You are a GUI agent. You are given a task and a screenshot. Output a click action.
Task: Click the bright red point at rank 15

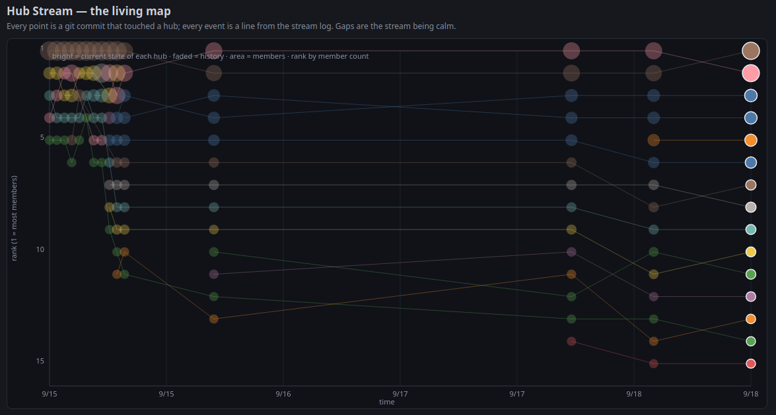(x=751, y=364)
